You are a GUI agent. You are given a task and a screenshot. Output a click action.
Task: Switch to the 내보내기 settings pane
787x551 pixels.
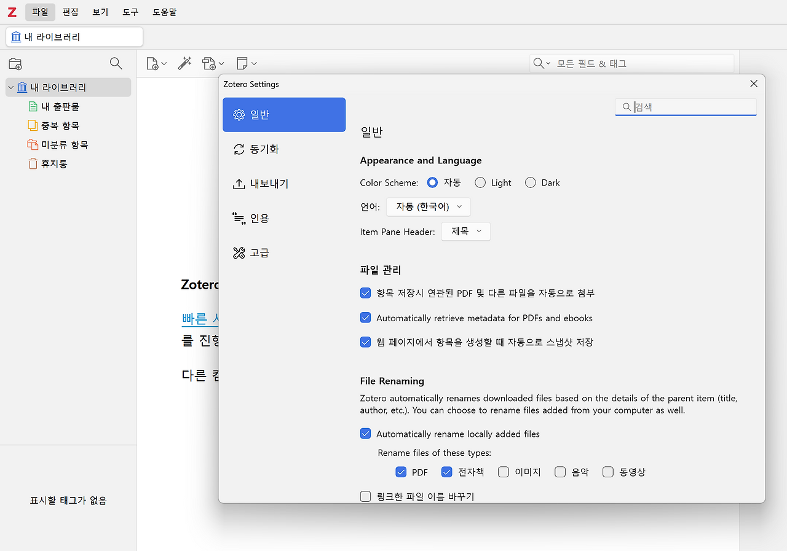click(x=284, y=184)
